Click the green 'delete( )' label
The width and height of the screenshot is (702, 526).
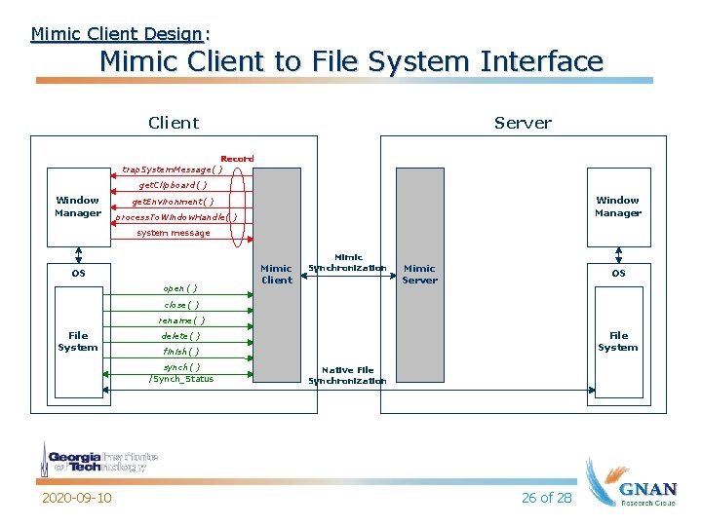pos(180,336)
